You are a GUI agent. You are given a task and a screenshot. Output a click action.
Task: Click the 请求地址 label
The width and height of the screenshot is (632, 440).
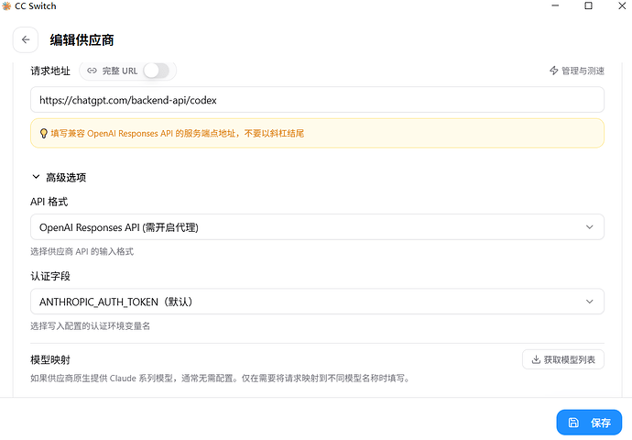click(x=50, y=71)
